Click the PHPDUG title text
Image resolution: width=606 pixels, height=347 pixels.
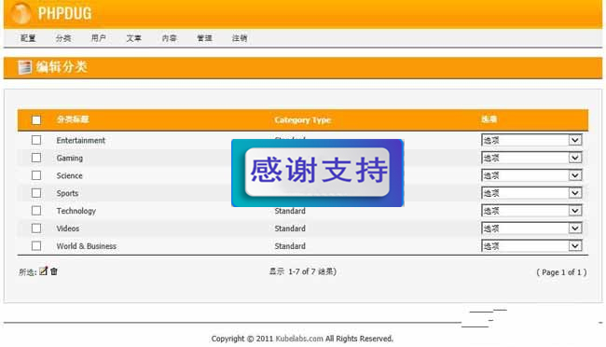click(64, 13)
